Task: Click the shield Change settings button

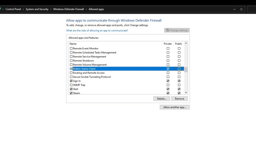Action: (177, 30)
